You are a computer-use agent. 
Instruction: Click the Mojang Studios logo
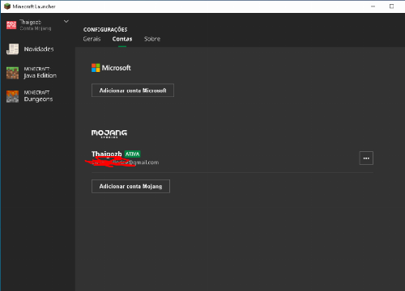coord(109,133)
